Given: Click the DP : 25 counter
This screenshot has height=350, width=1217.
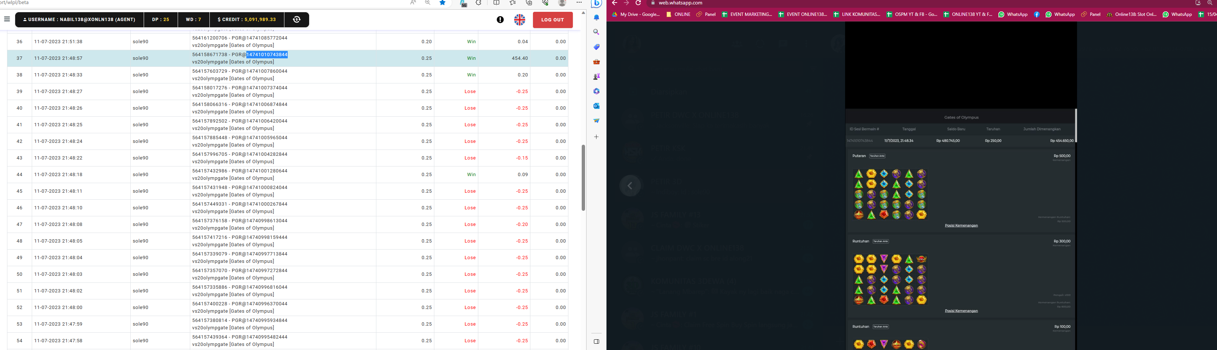Looking at the screenshot, I should [x=161, y=19].
